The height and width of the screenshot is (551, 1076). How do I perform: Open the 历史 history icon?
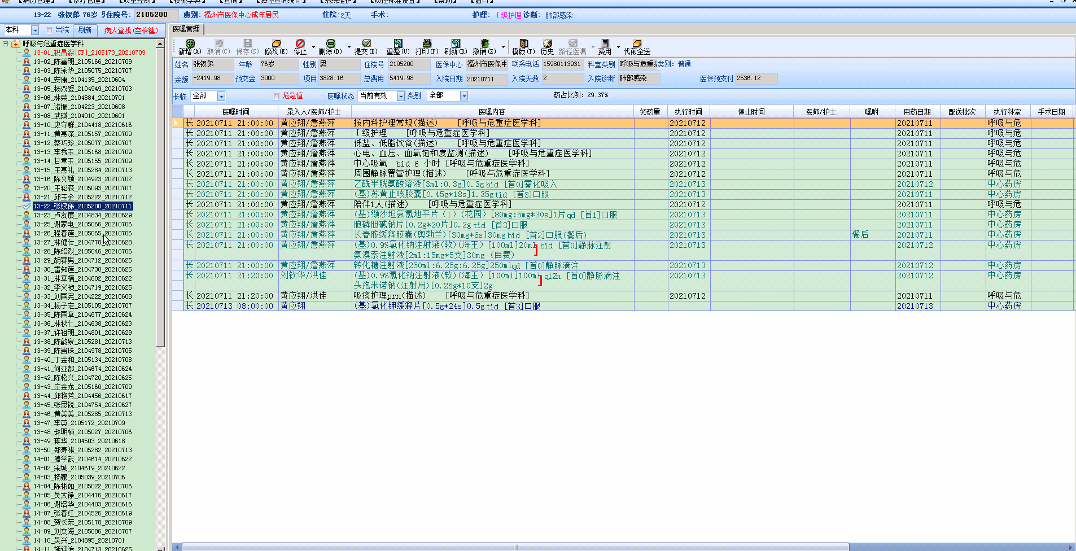point(547,43)
